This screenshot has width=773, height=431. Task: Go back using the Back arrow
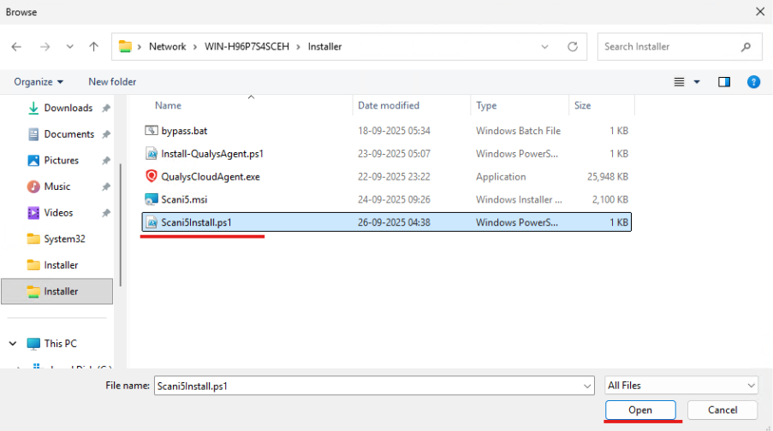point(17,47)
